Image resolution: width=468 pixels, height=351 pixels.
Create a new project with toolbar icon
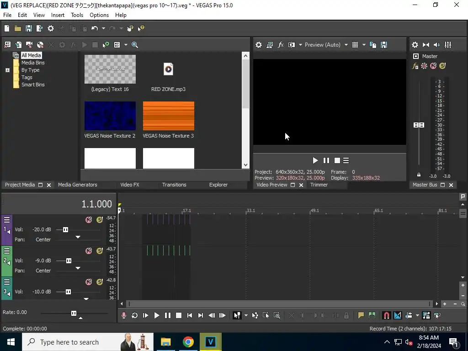(7, 28)
